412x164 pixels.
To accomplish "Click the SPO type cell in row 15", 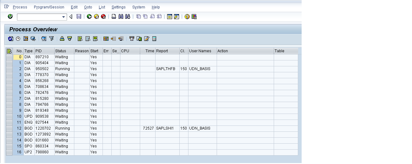I will coord(29,146).
